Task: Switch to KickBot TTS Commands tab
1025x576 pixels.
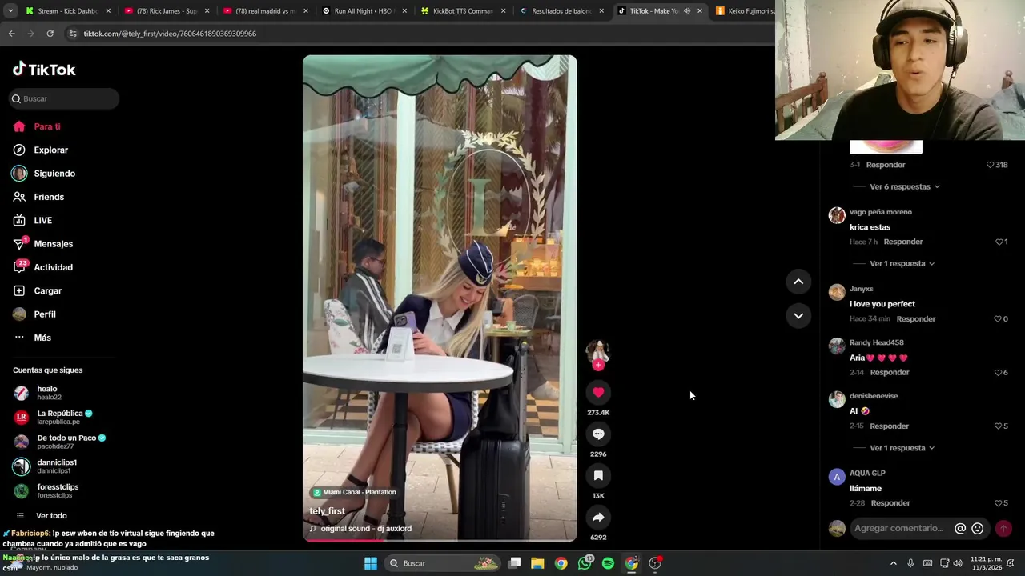Action: click(463, 11)
